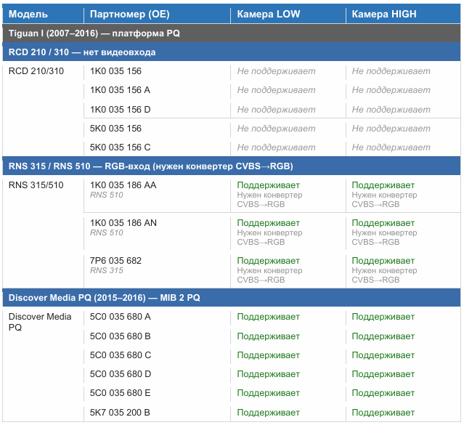Viewport: 464px width, 425px height.
Task: Select part number 1K0 035 156 D
Action: [x=120, y=110]
